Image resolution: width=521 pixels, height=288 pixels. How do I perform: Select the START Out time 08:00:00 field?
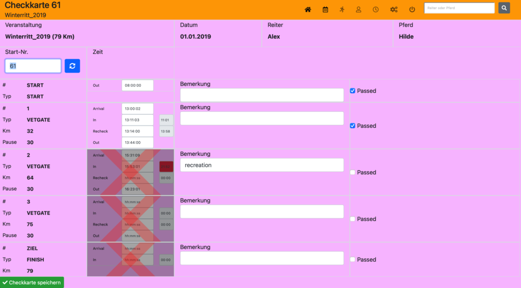137,85
